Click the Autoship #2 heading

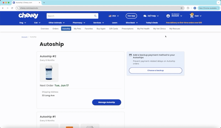coord(48,56)
